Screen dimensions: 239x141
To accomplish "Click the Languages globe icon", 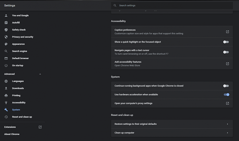I will (6, 81).
